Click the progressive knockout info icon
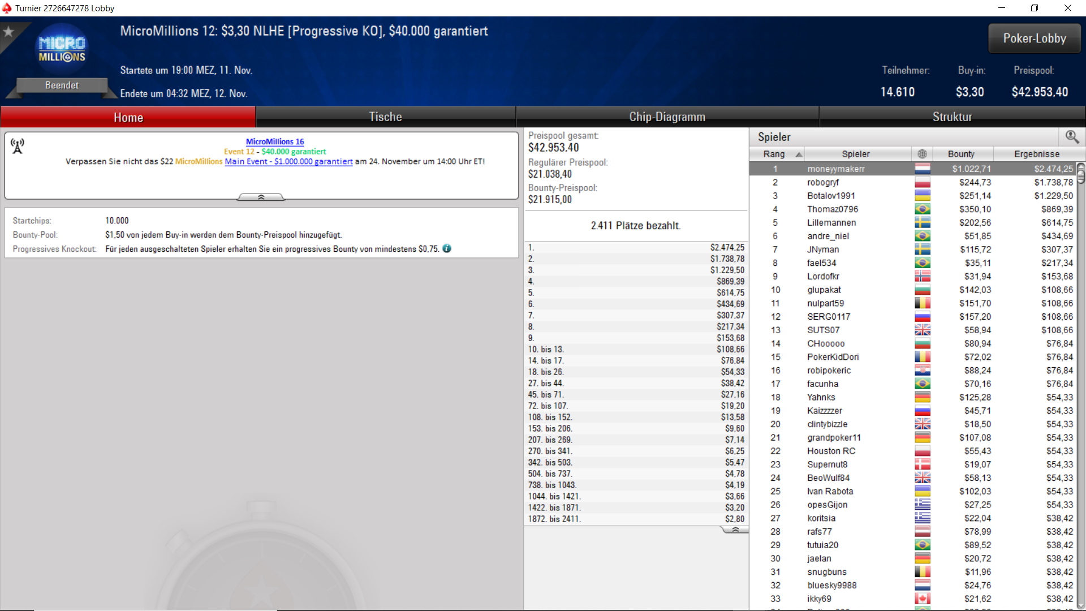The image size is (1086, 611). point(447,248)
